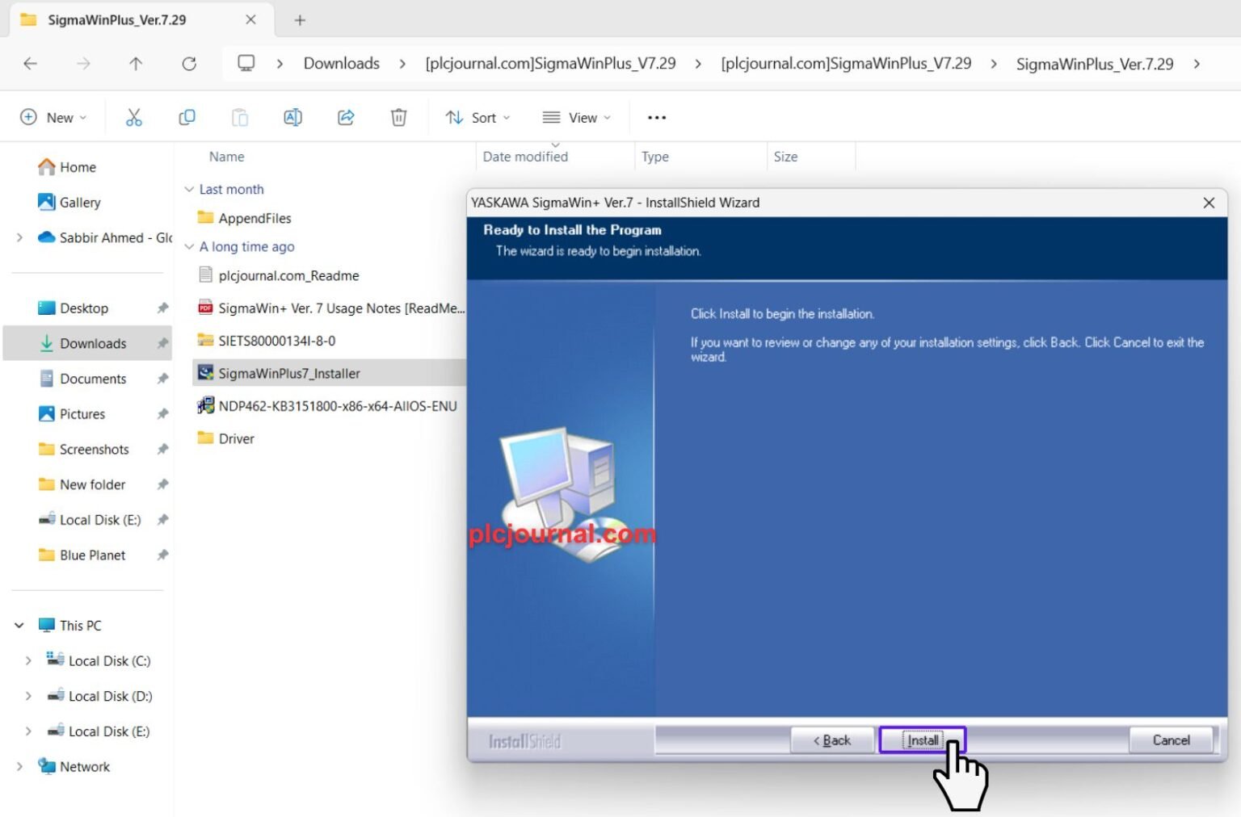
Task: Copy the selected item to clipboard
Action: click(x=187, y=117)
